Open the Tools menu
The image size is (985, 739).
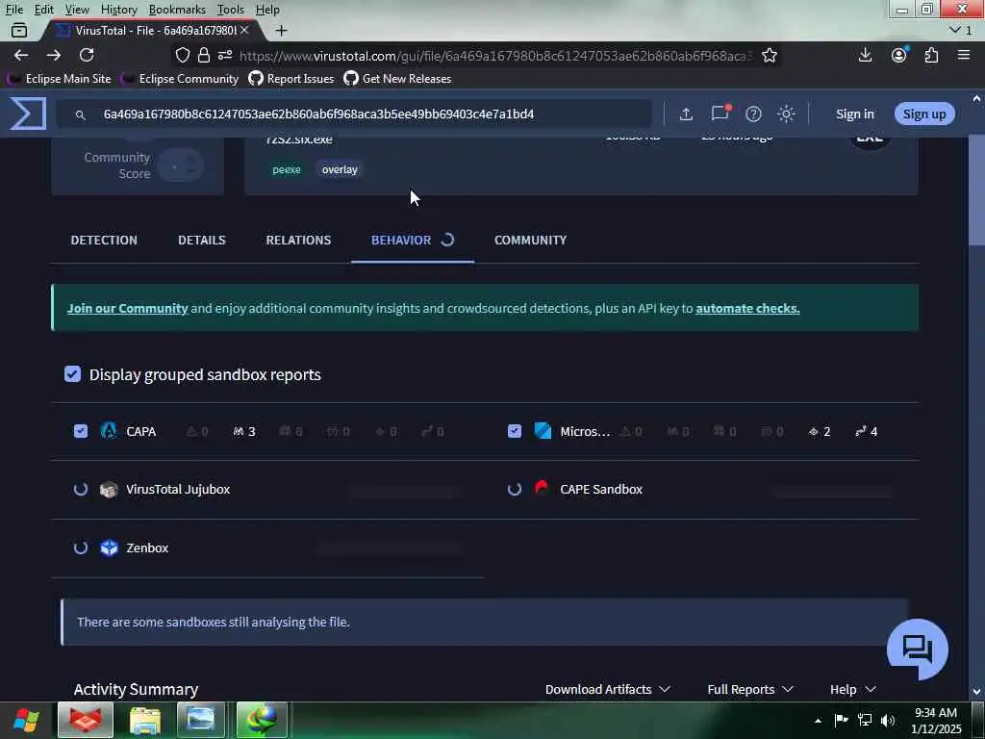pos(231,10)
